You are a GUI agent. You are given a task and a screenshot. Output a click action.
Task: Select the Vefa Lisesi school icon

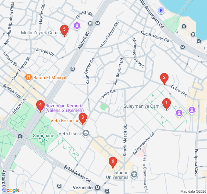(x=86, y=133)
